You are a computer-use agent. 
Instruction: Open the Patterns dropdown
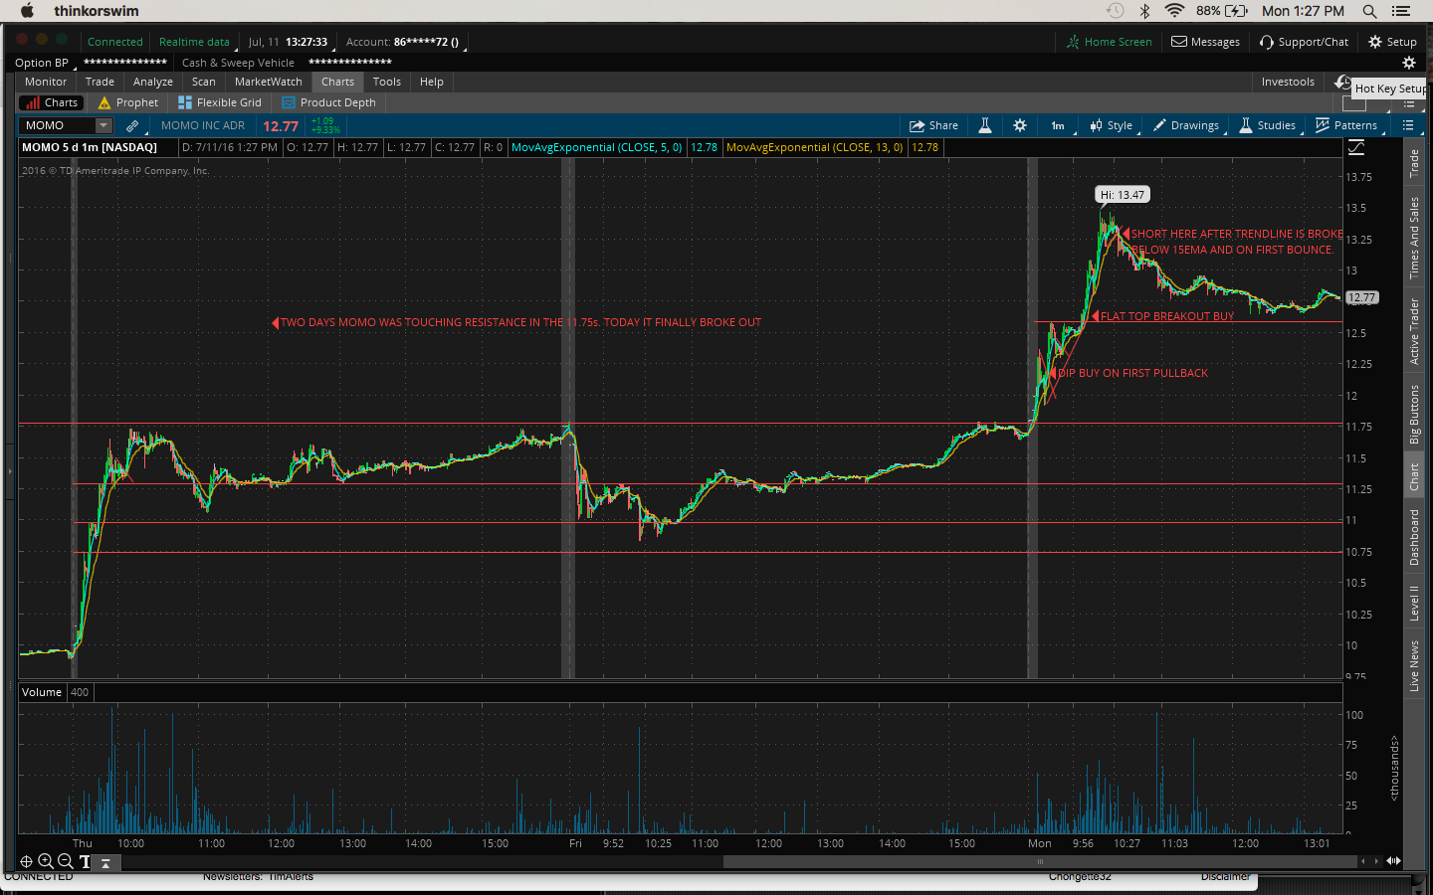point(1347,125)
